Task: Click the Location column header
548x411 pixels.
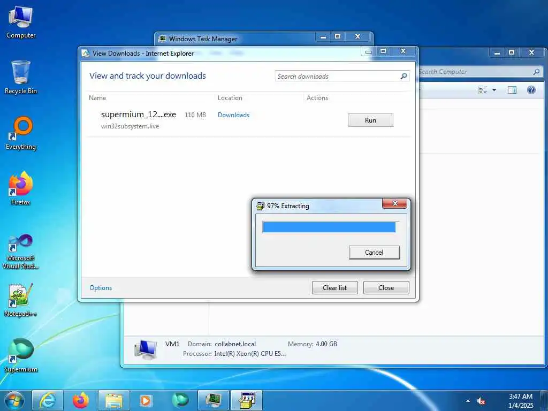Action: point(230,98)
